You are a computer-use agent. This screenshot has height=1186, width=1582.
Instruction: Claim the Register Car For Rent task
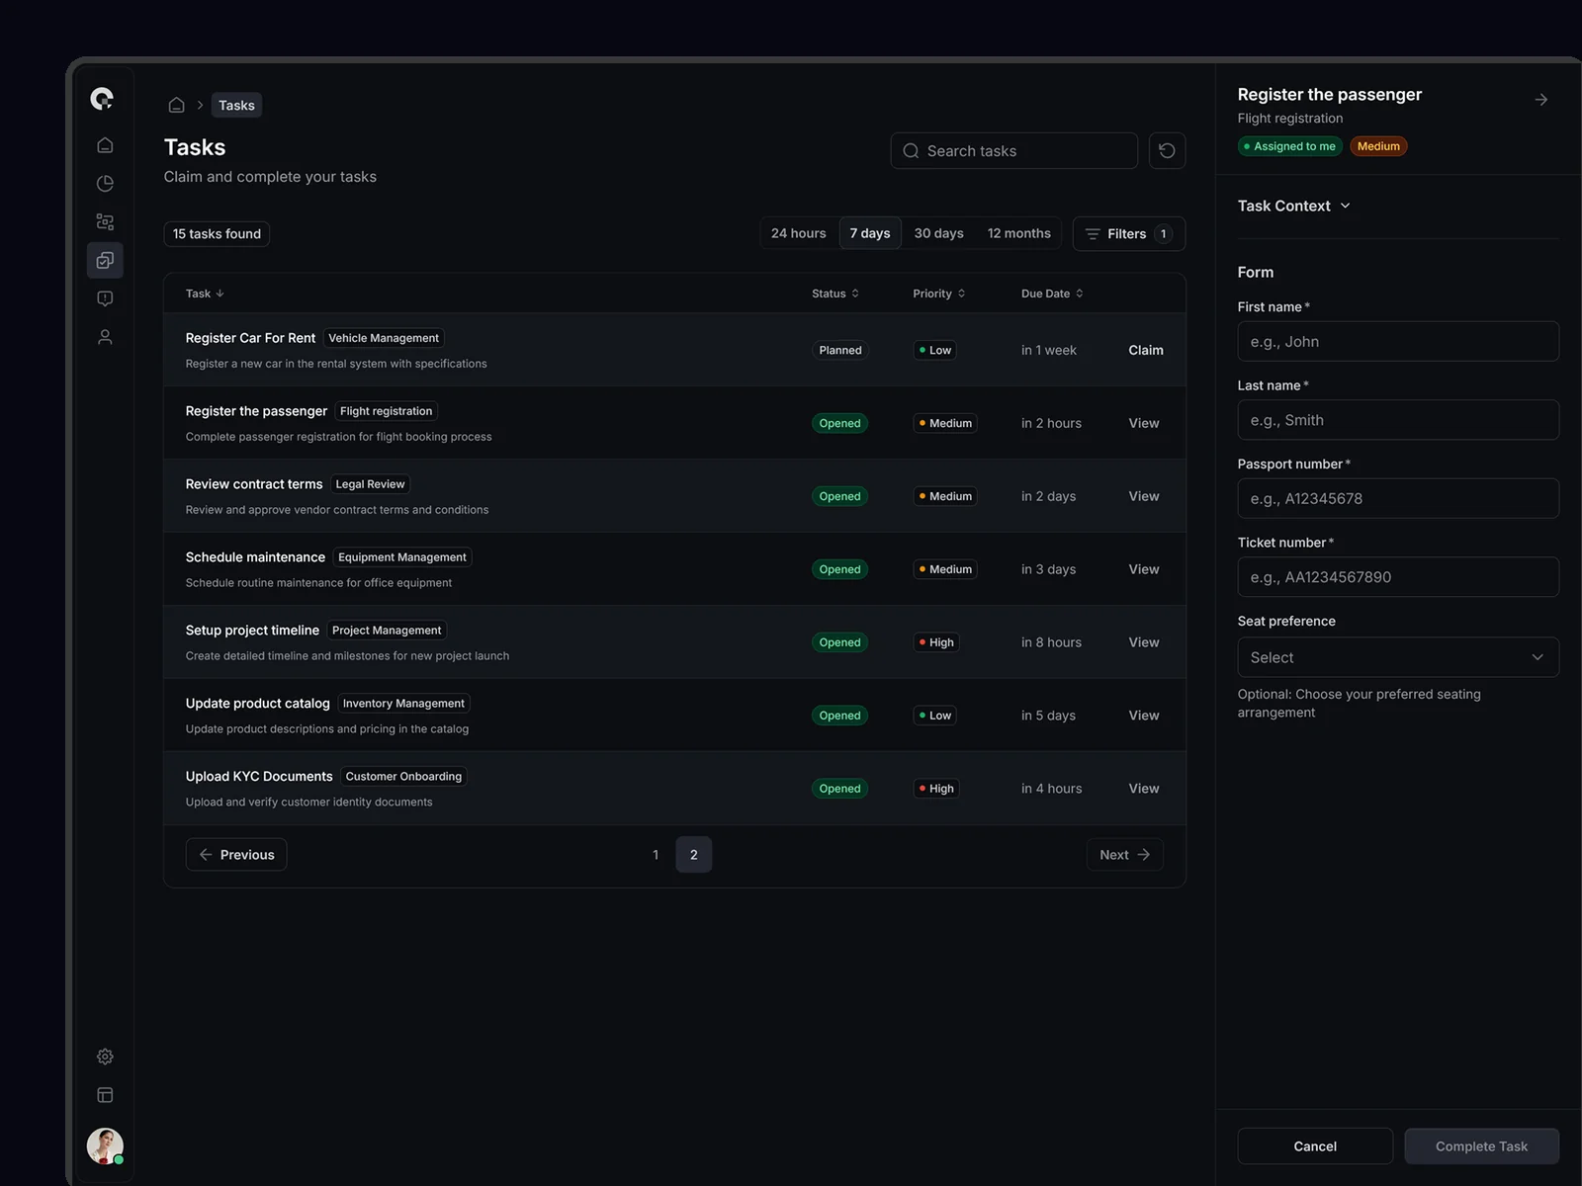click(x=1145, y=350)
